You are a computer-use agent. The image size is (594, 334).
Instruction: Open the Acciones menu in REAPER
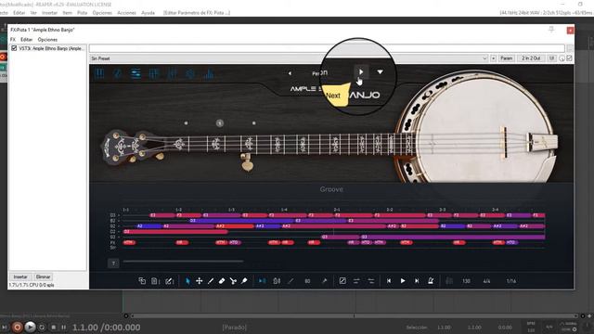pyautogui.click(x=126, y=13)
